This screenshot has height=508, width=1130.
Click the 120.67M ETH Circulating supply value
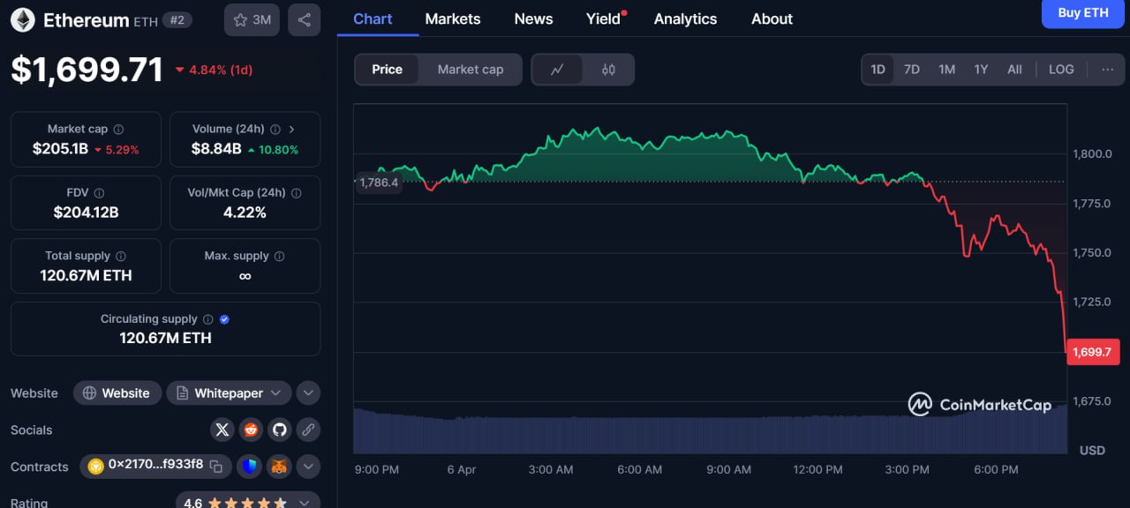[165, 338]
